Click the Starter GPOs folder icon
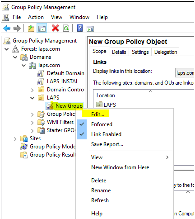This screenshot has width=195, height=219. [41, 130]
